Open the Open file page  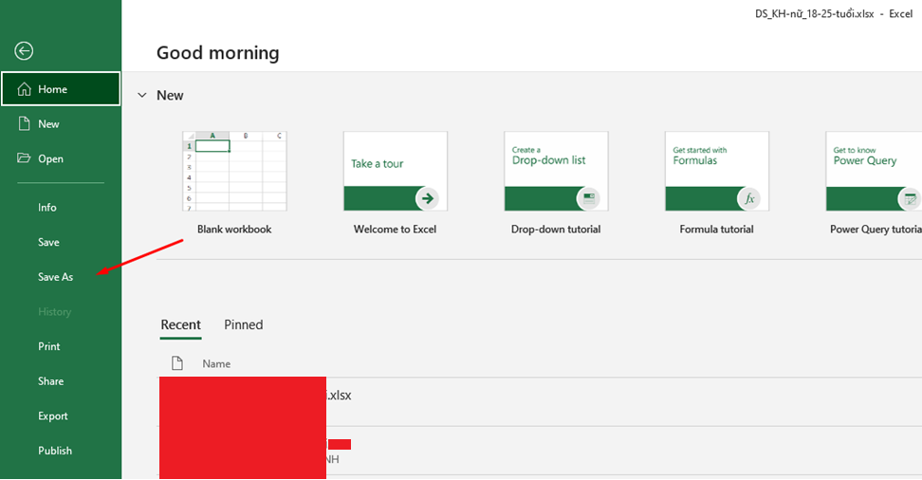coord(50,158)
